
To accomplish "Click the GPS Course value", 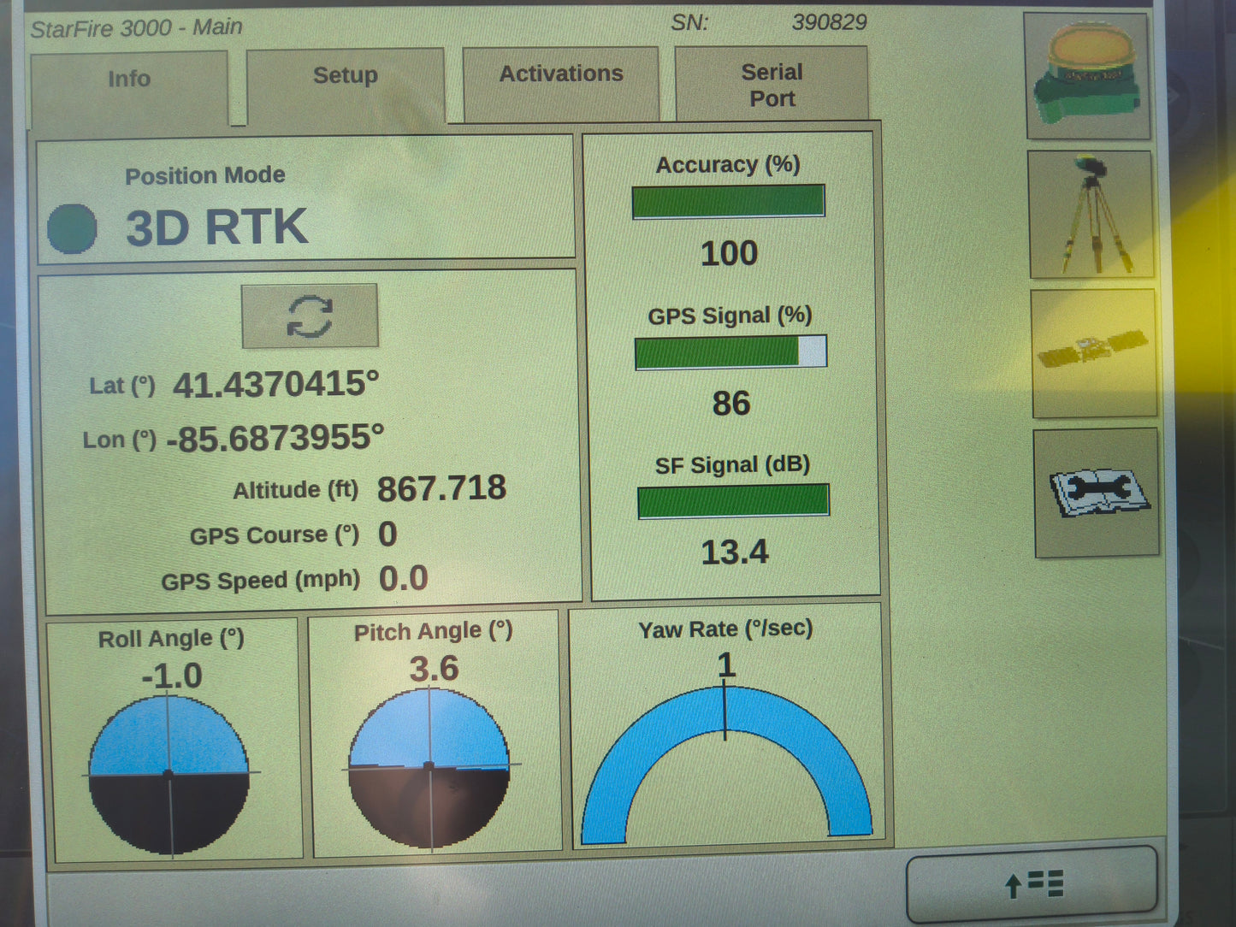I will point(387,534).
